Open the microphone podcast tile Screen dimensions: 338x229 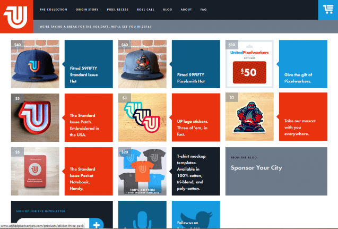[142, 215]
